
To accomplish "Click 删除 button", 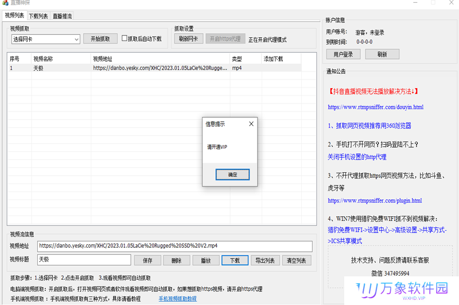I will (177, 260).
